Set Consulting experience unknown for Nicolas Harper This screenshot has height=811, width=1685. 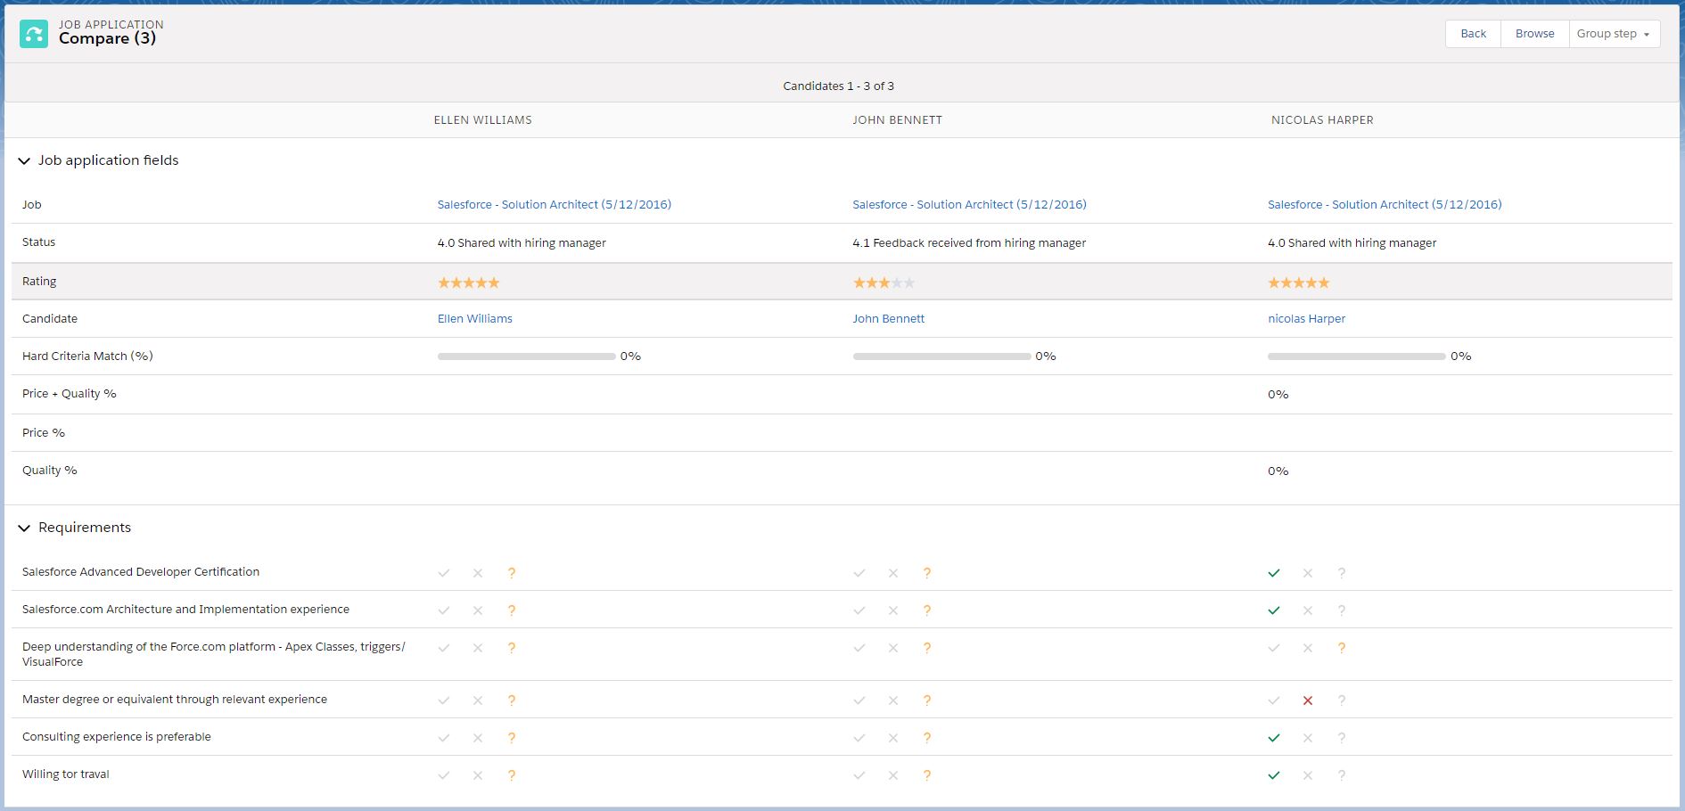(1342, 738)
